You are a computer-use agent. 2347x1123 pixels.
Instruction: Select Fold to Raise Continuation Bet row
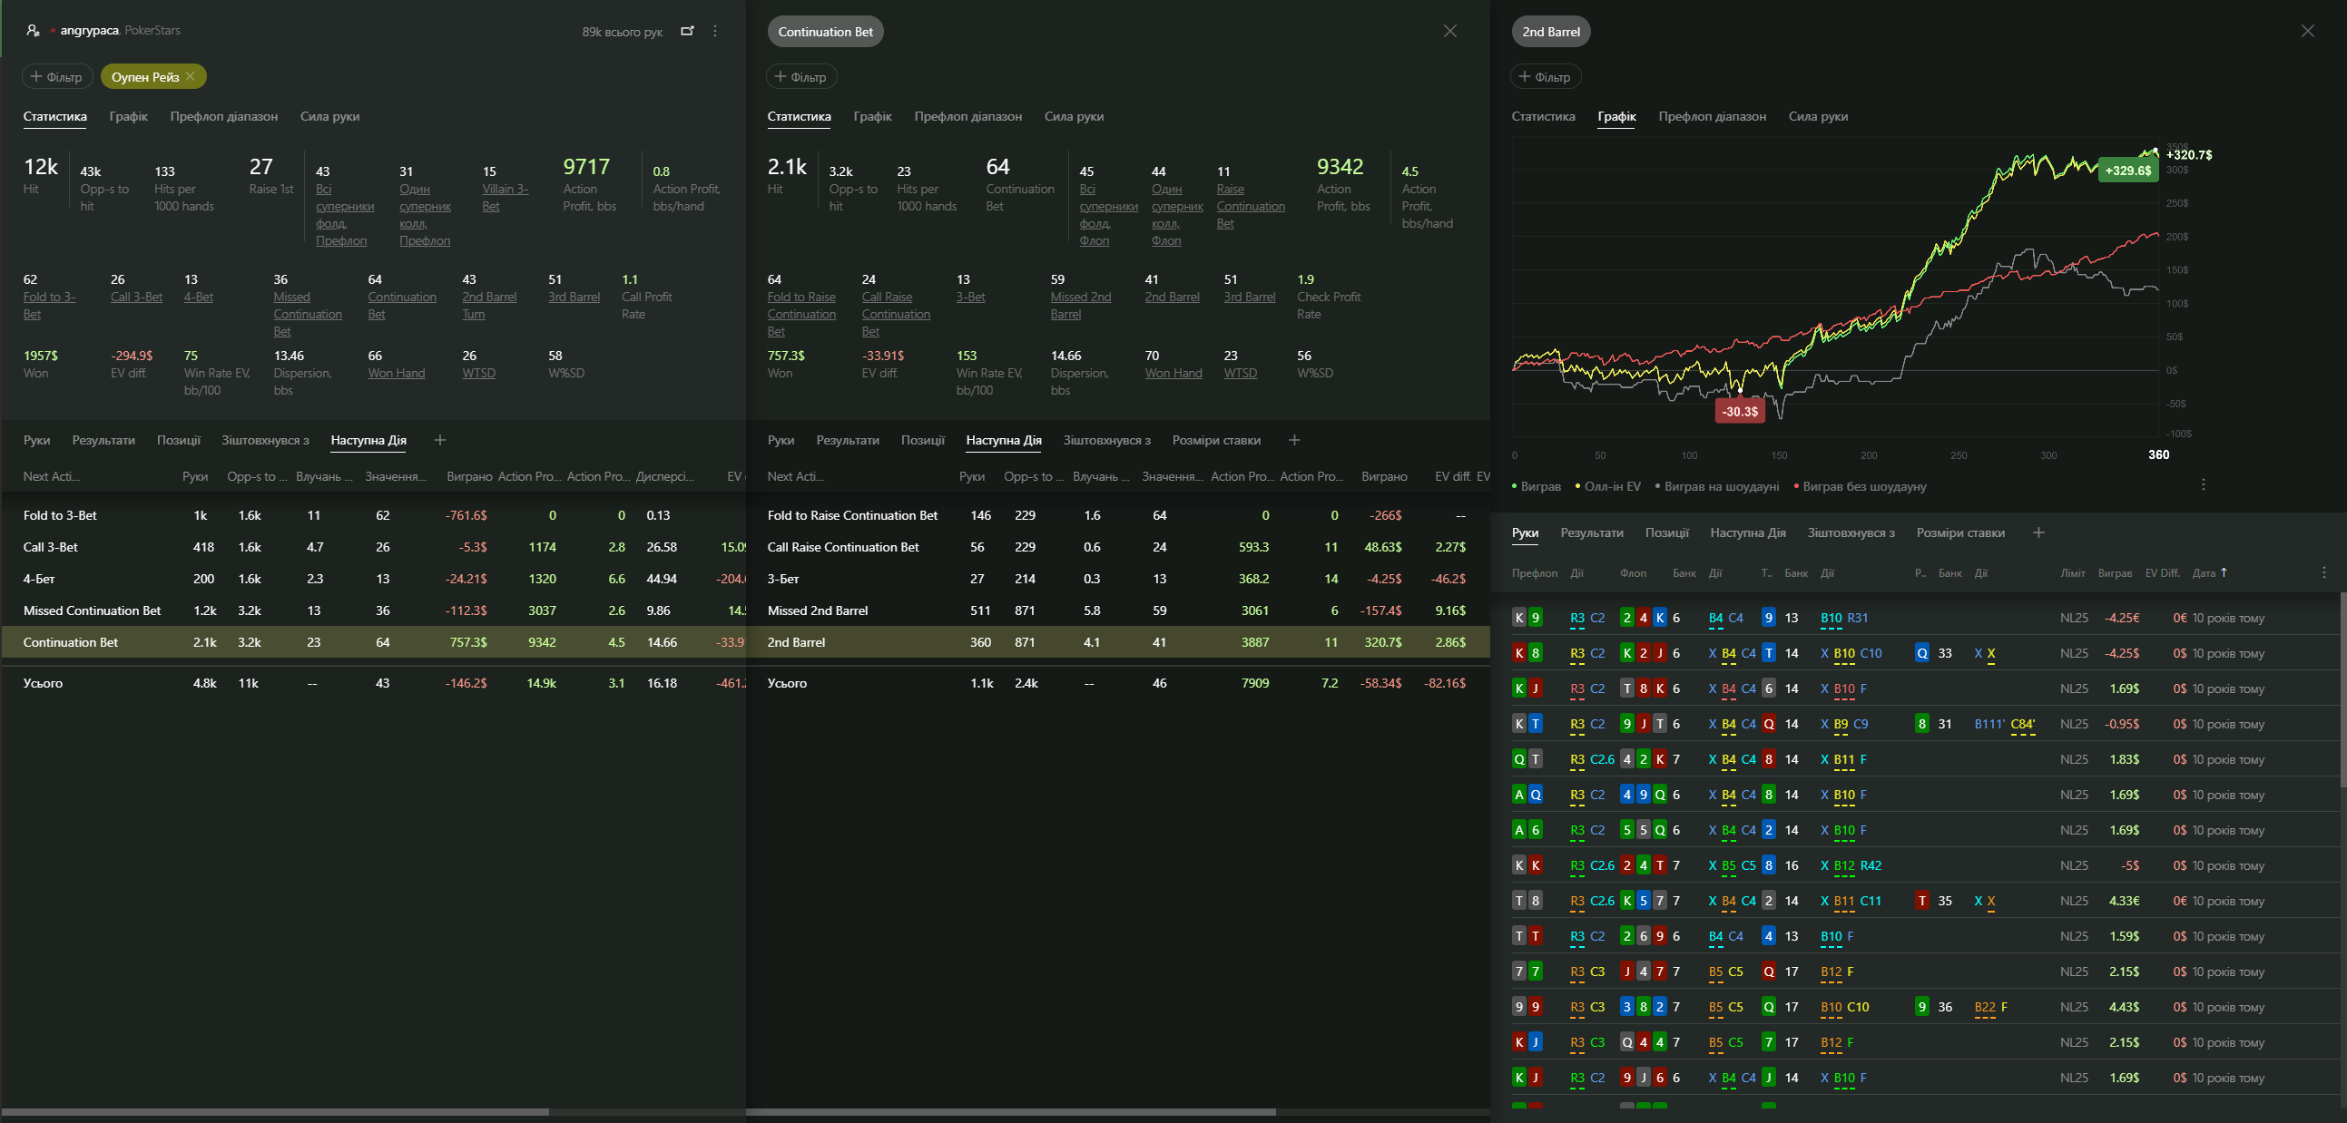[x=1118, y=515]
